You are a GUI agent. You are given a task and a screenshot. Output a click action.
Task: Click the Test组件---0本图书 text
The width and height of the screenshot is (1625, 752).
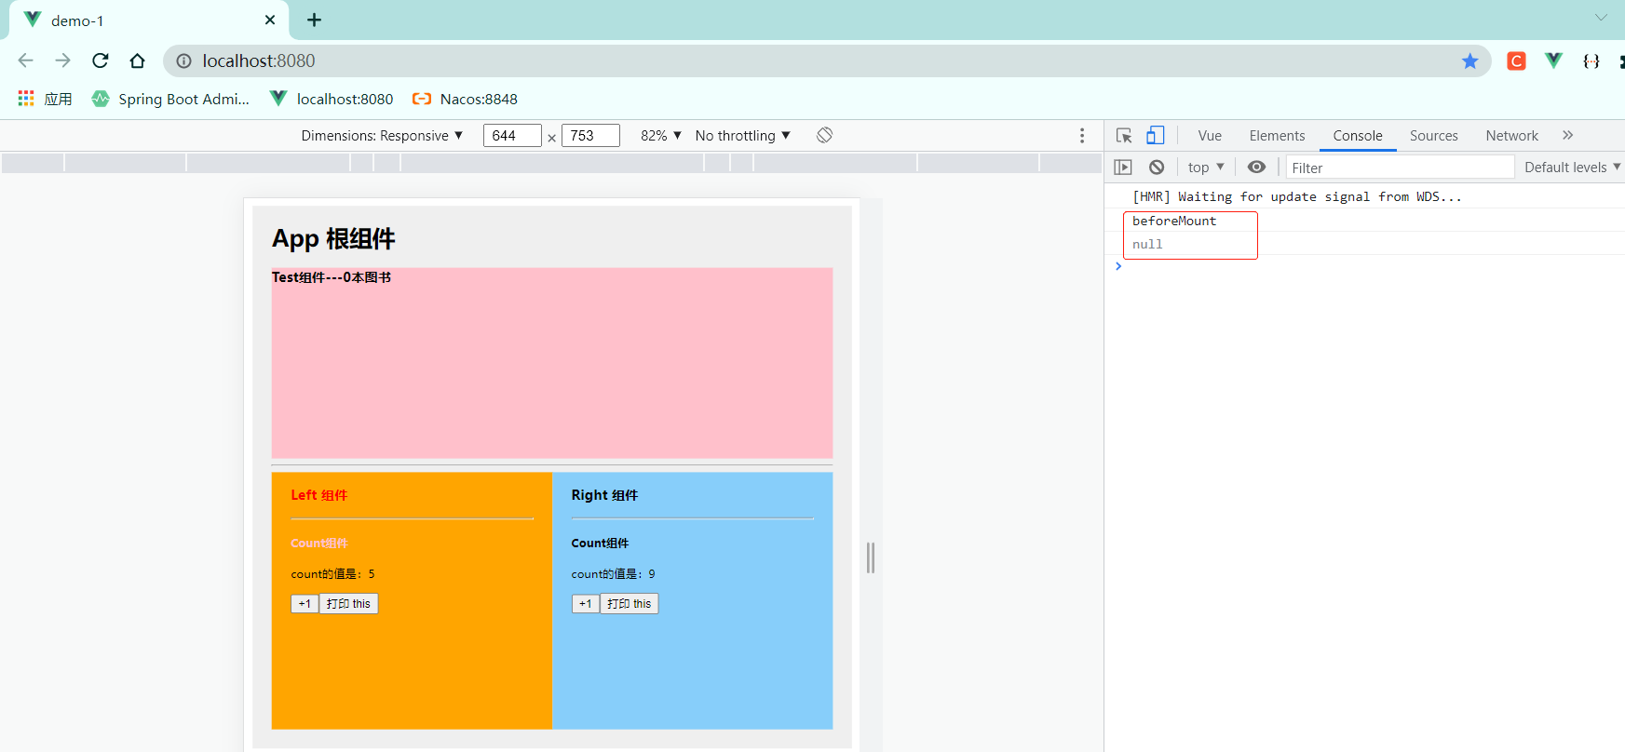pos(332,277)
